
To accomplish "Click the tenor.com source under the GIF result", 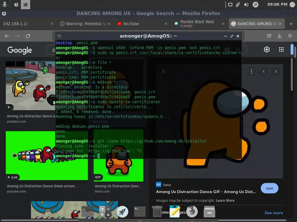I will (102, 191).
